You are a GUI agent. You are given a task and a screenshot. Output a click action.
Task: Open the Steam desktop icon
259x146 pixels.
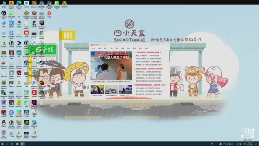click(42, 63)
